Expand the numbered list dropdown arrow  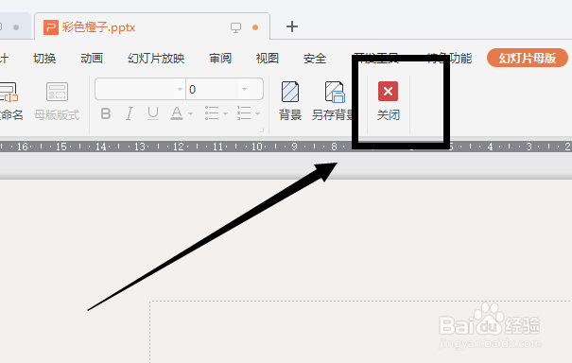pyautogui.click(x=257, y=114)
